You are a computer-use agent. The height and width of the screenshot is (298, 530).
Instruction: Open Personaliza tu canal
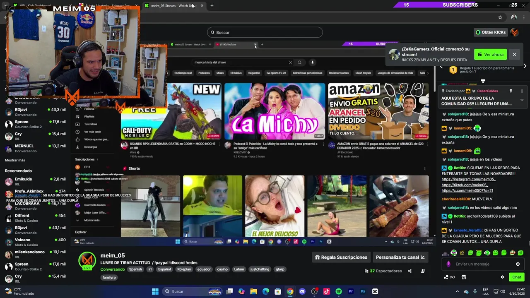[400, 257]
